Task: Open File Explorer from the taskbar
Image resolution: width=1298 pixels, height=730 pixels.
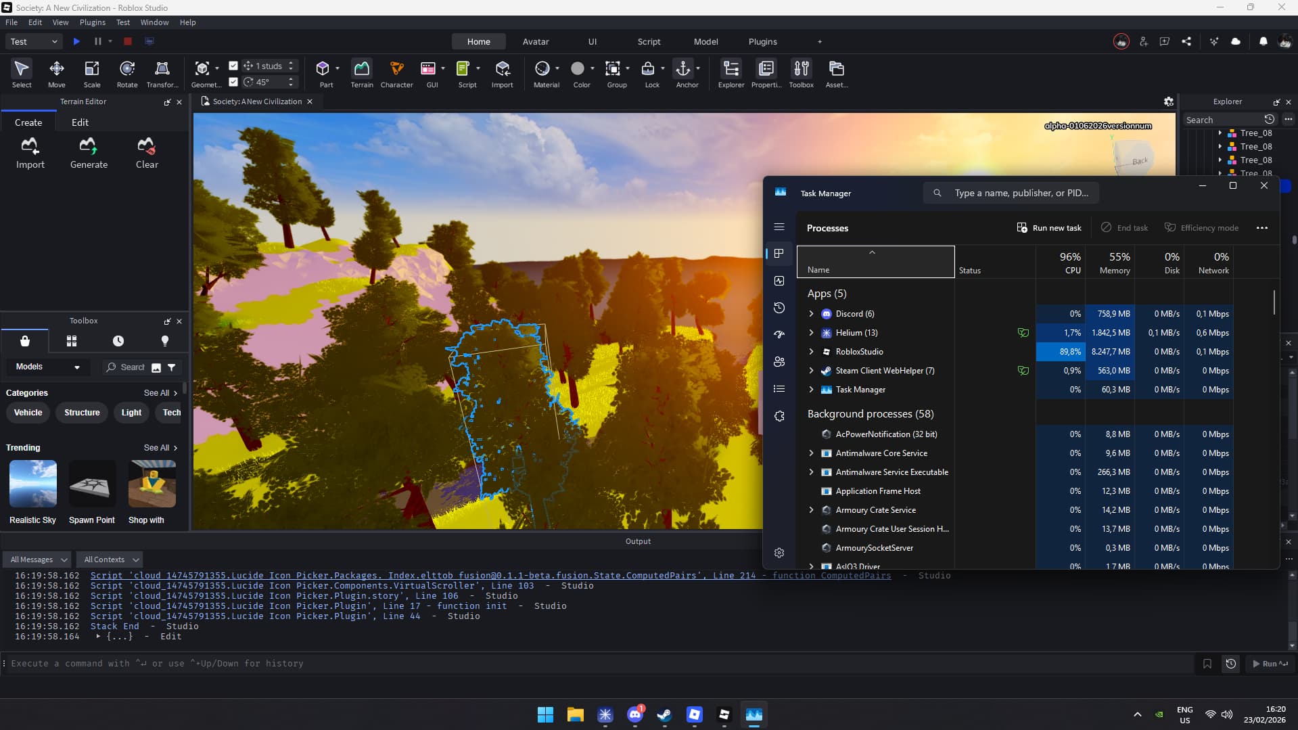Action: point(576,714)
